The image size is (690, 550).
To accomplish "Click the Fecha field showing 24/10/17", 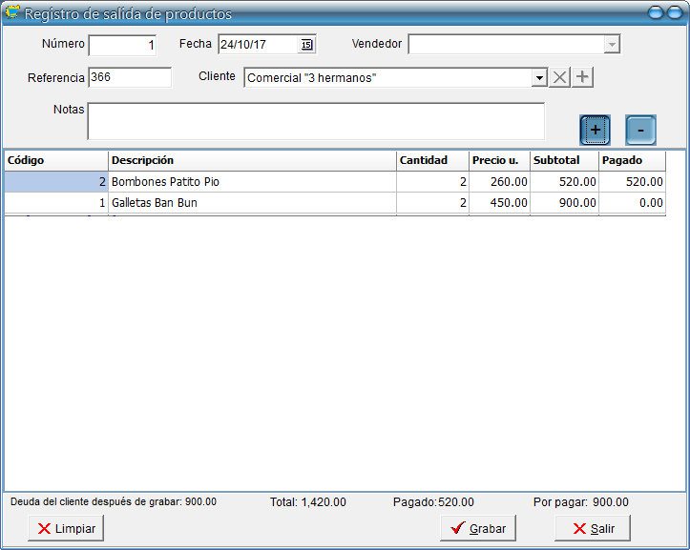I will [x=259, y=45].
